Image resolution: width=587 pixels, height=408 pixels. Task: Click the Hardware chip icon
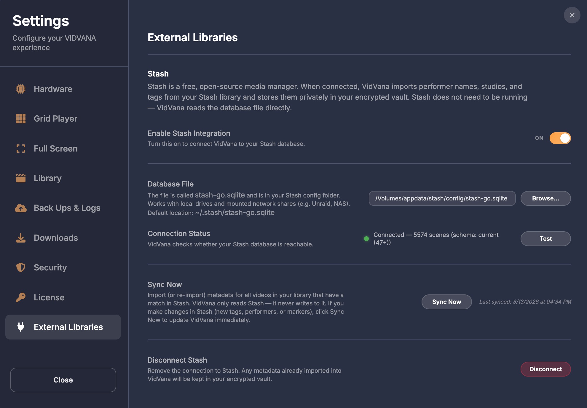click(21, 89)
